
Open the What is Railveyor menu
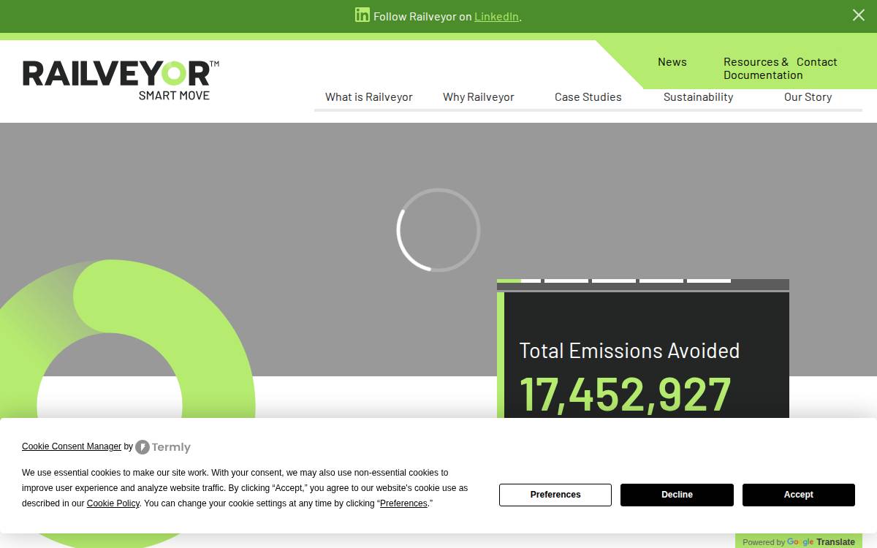click(x=369, y=97)
